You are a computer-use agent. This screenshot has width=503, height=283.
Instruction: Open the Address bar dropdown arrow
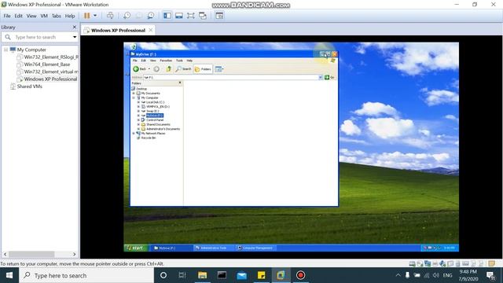point(320,77)
